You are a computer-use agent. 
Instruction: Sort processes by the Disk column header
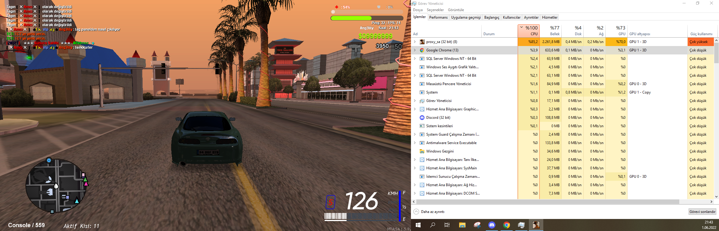click(572, 31)
